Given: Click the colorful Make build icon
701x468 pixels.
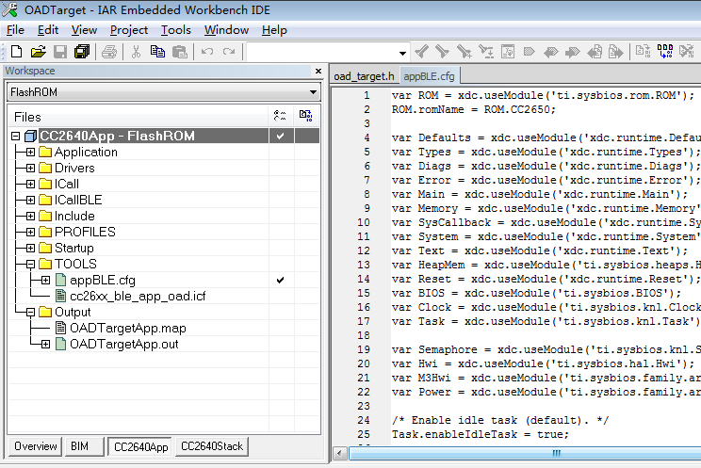Looking at the screenshot, I should click(665, 52).
